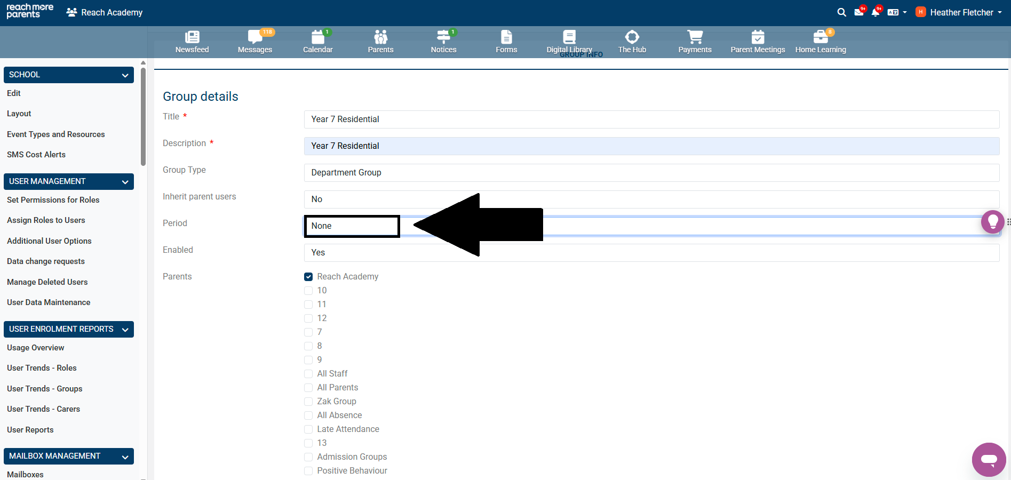
Task: Uncheck the Reach Academy parent checkbox
Action: pos(308,277)
